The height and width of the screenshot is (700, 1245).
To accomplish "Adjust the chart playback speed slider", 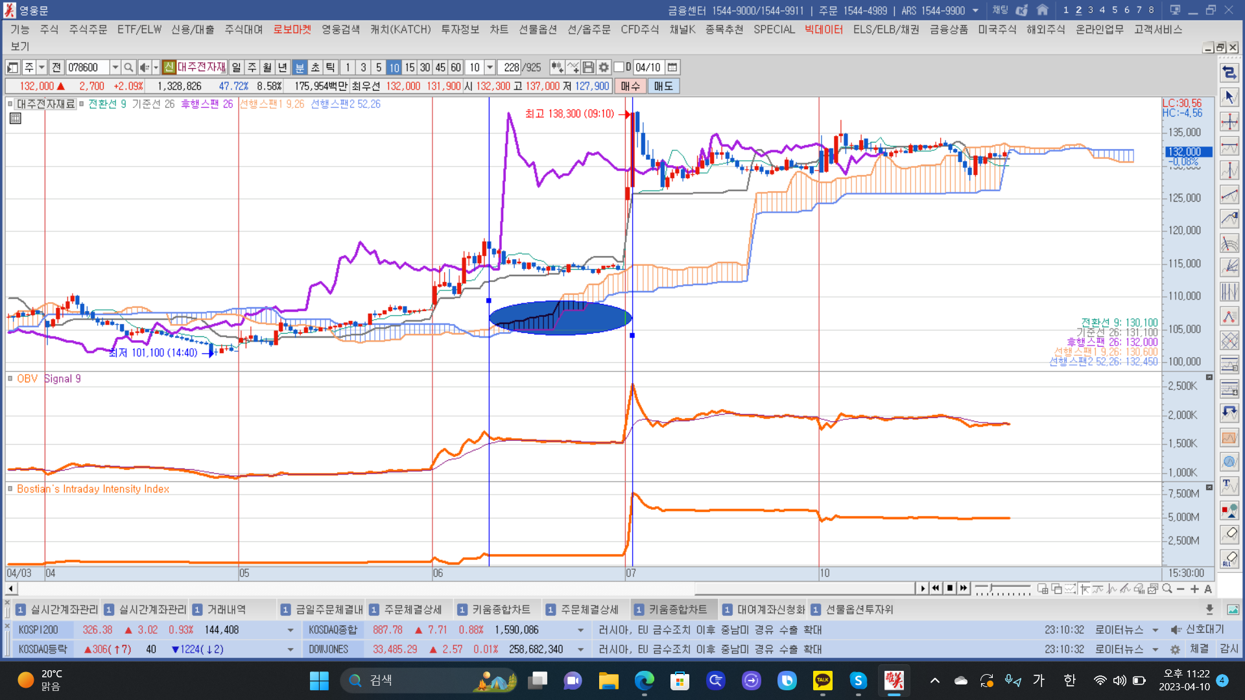I will coord(991,588).
